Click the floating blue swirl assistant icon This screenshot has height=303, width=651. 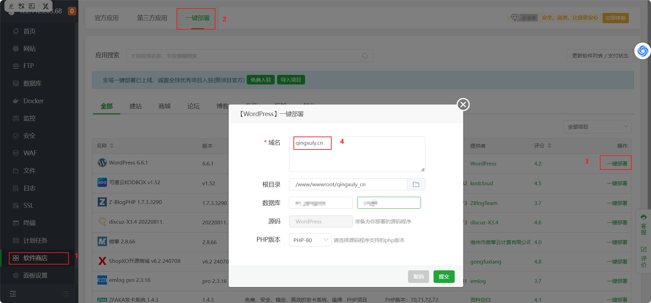[643, 51]
